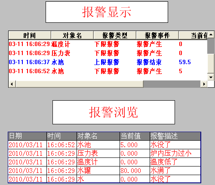Select the blue 水池 上限报警 row
The height and width of the screenshot is (185, 215).
click(108, 62)
